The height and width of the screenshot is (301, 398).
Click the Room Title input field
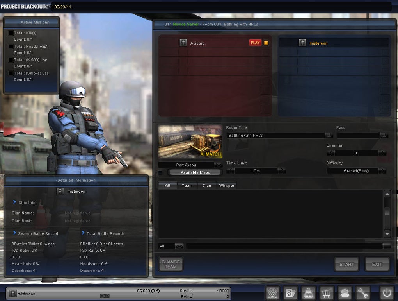tap(275, 135)
